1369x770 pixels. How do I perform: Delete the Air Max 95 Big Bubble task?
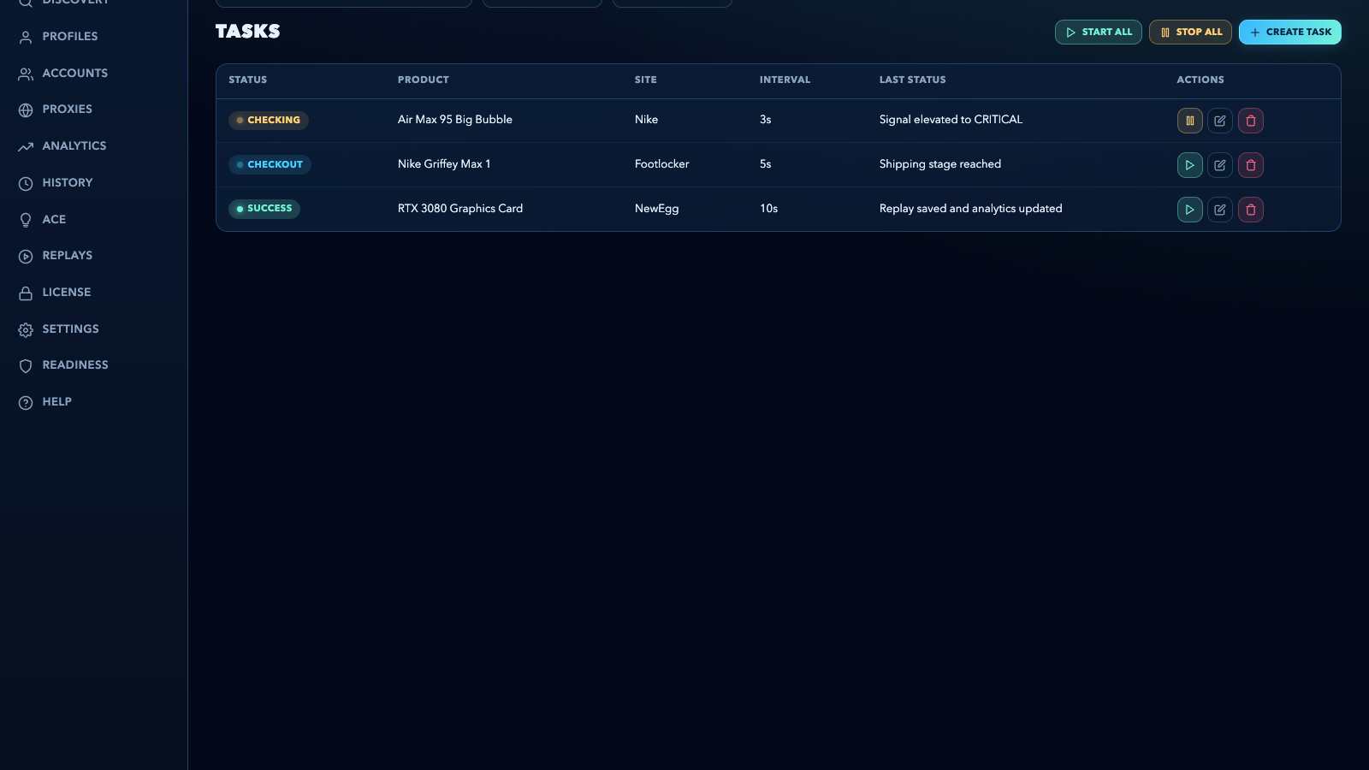[x=1251, y=121]
